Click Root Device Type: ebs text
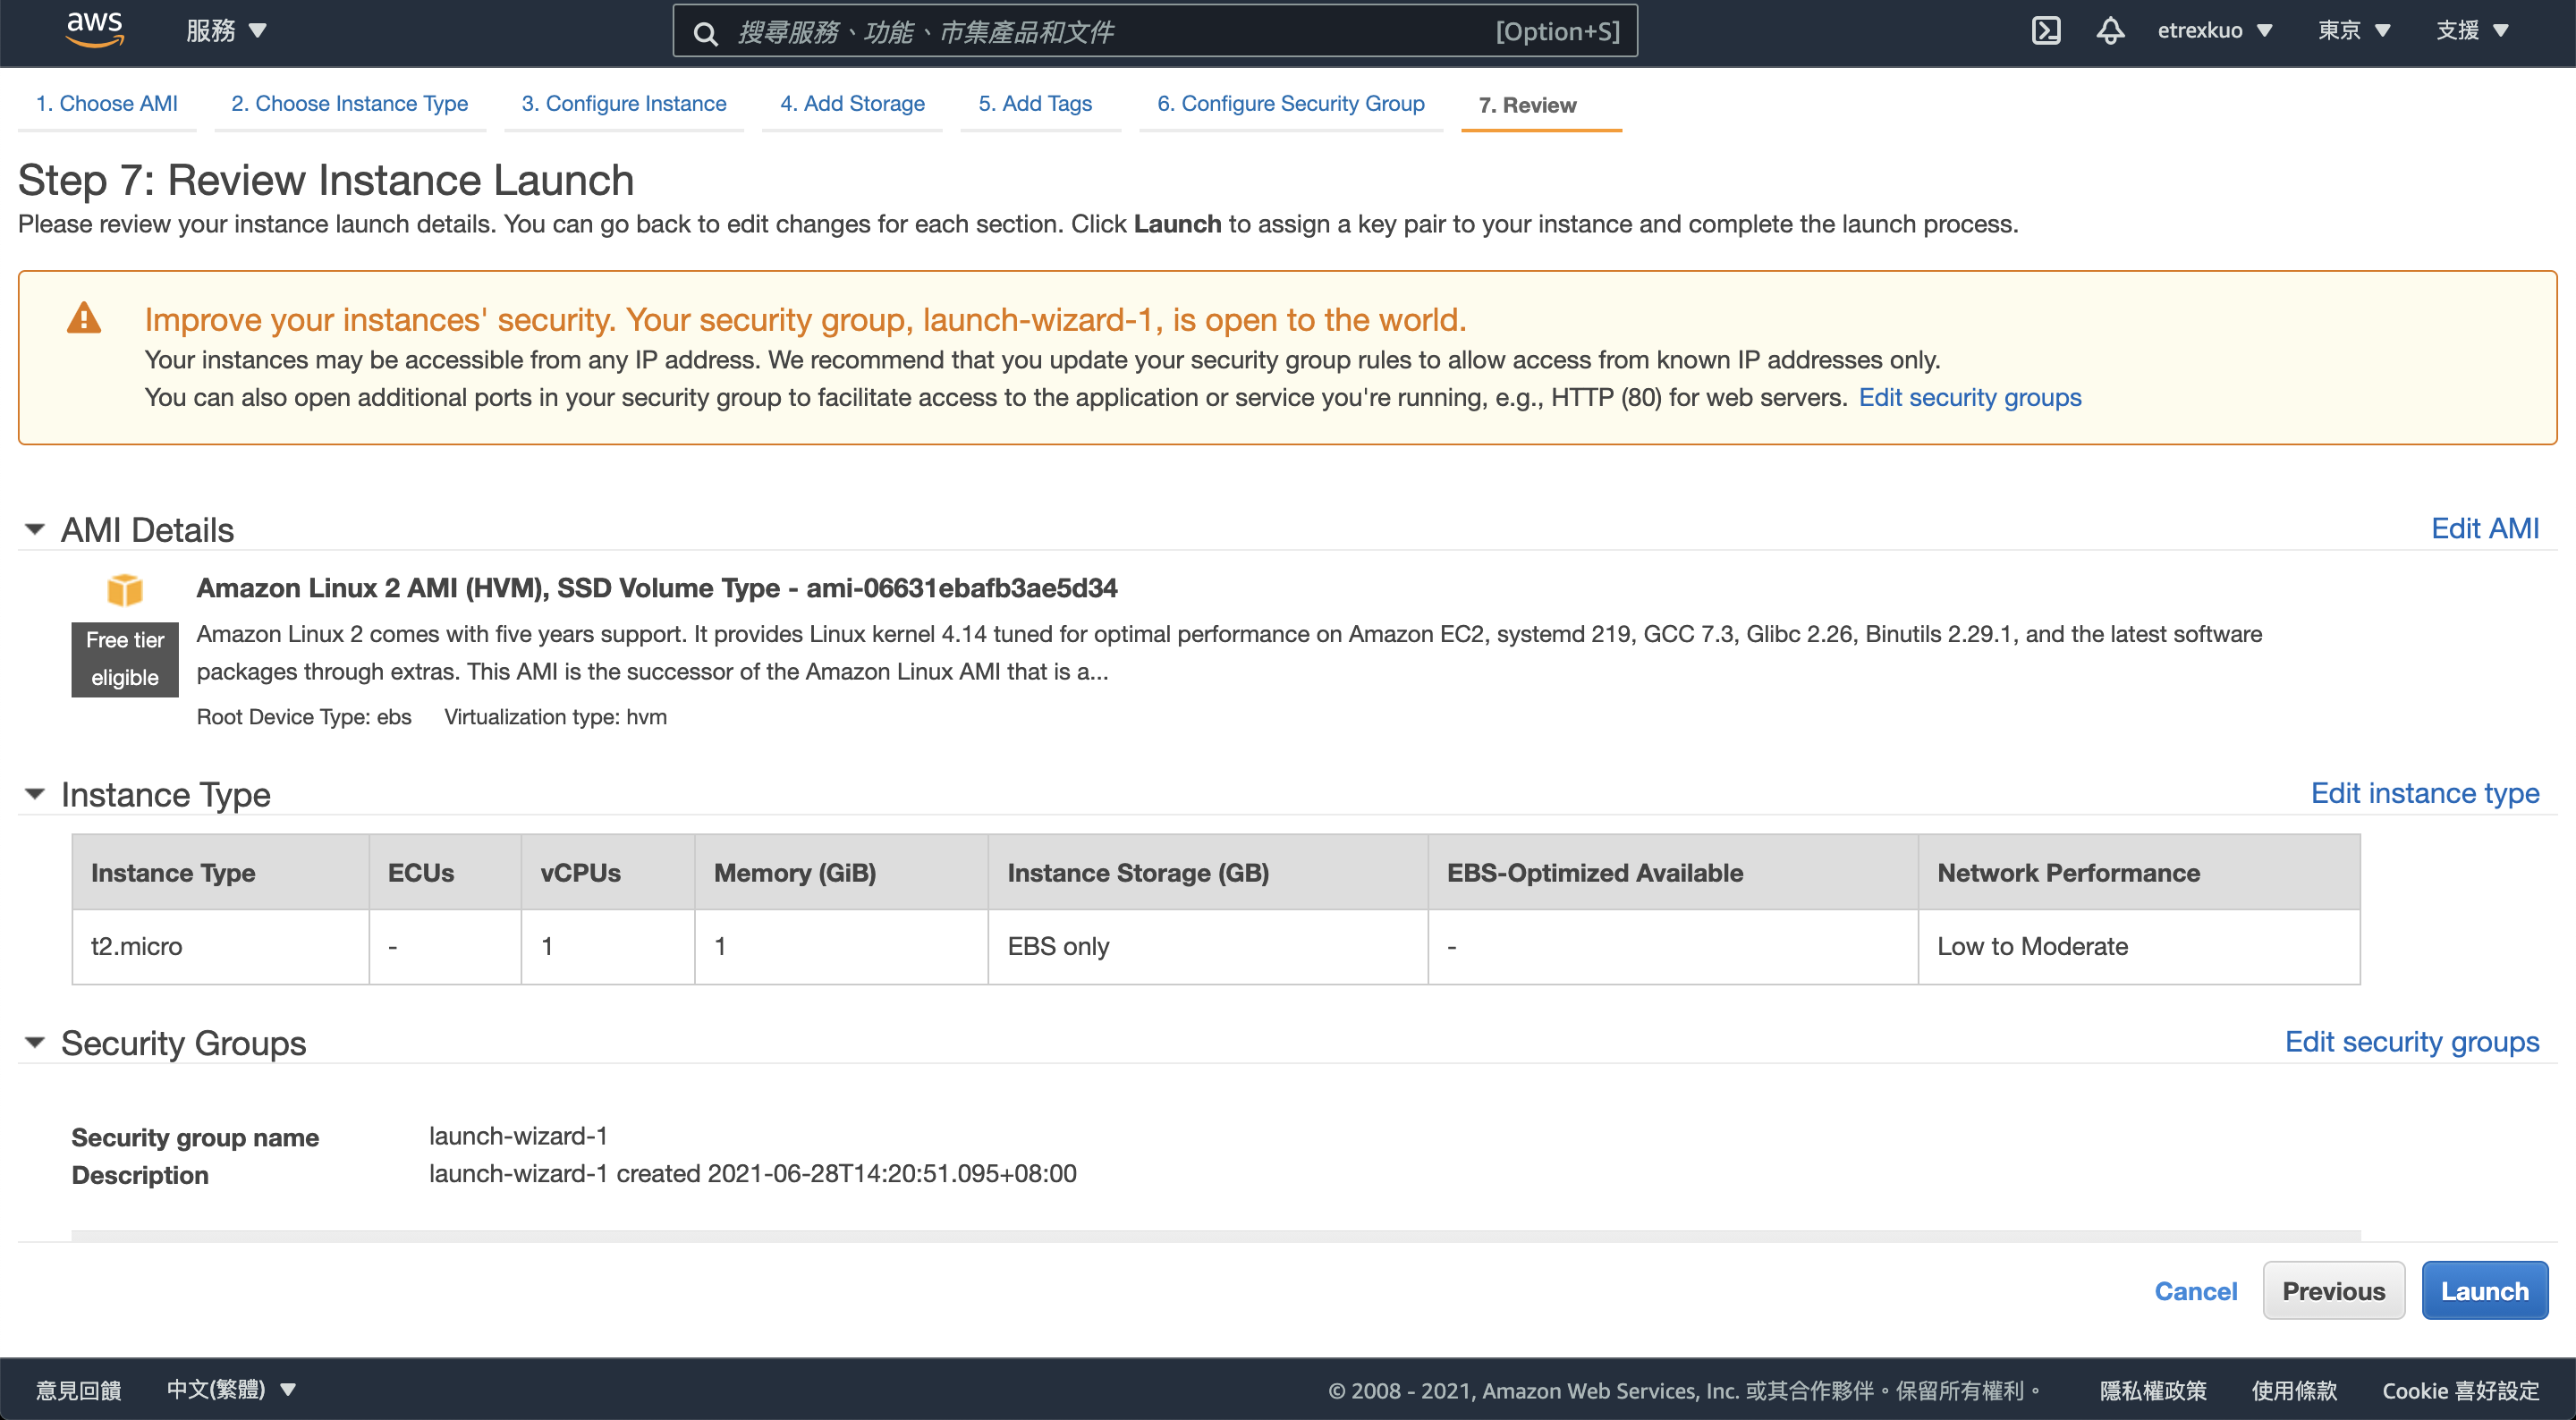Viewport: 2576px width, 1420px height. click(x=304, y=716)
